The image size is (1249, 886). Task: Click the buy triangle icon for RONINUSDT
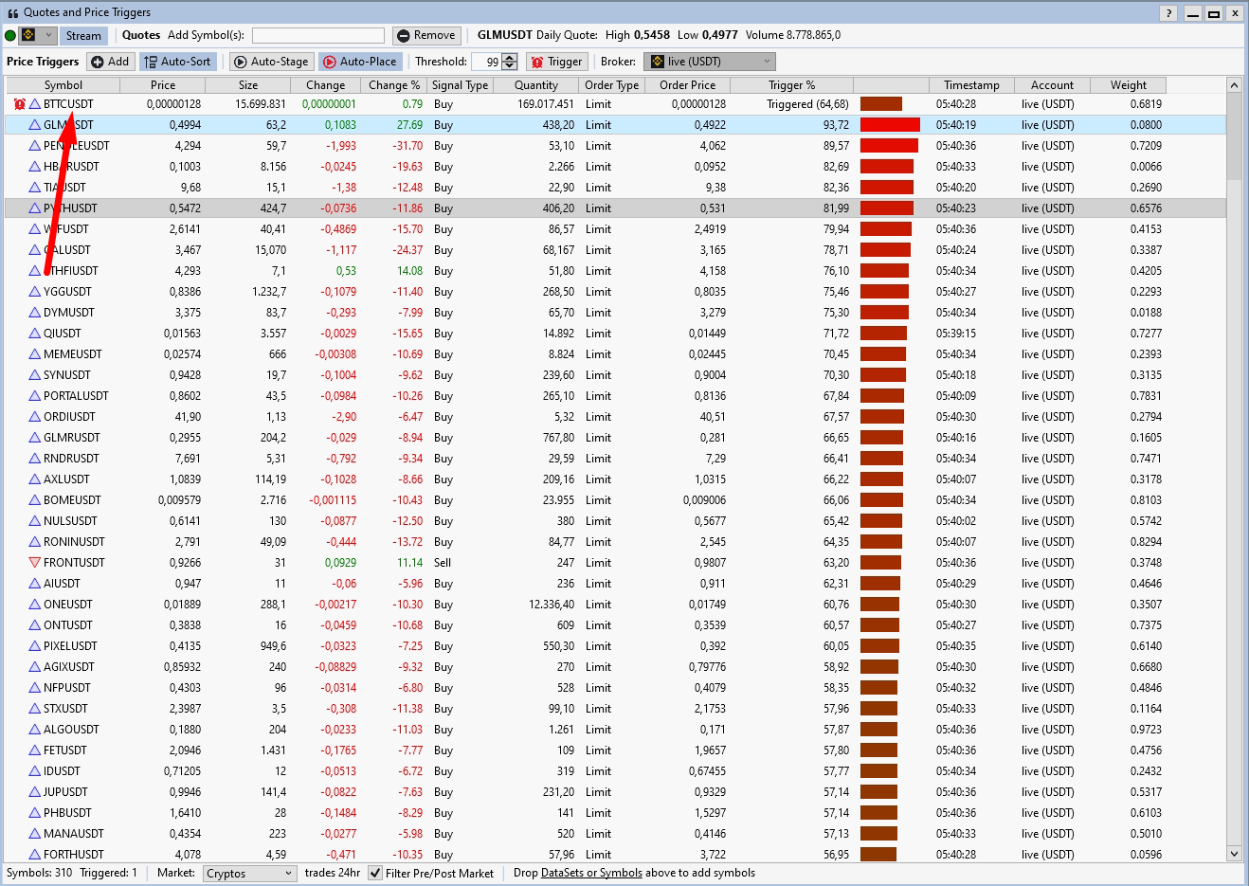(x=35, y=542)
